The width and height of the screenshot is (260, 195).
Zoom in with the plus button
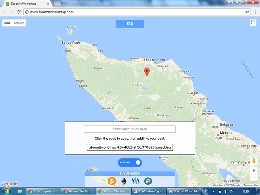point(253,171)
